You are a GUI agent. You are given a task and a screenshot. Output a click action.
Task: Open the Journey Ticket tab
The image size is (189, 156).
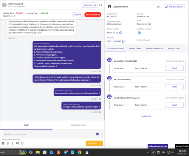pos(135,48)
